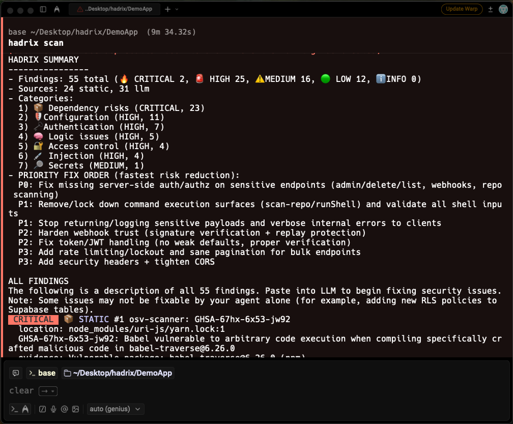This screenshot has width=513, height=424.
Task: Click the ~/Desktop/hadrix/DemoApp path pill
Action: tap(118, 373)
